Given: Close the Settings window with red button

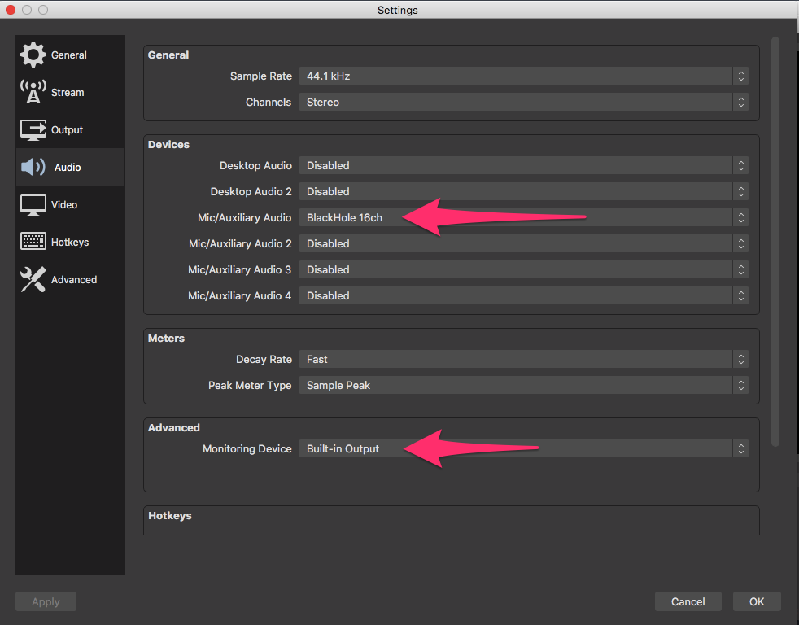Looking at the screenshot, I should pos(11,10).
